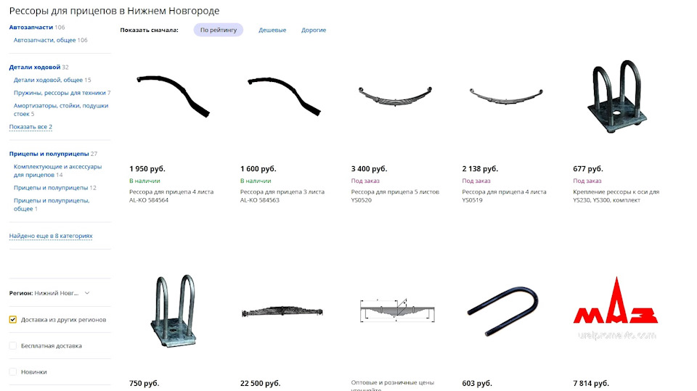This screenshot has height=391, width=697.
Task: Open 'Рессора для прицепа 5 листов YS0520' title
Action: tap(395, 196)
